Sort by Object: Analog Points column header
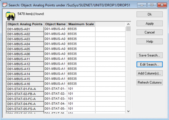The image size is (169, 120). tap(25, 24)
